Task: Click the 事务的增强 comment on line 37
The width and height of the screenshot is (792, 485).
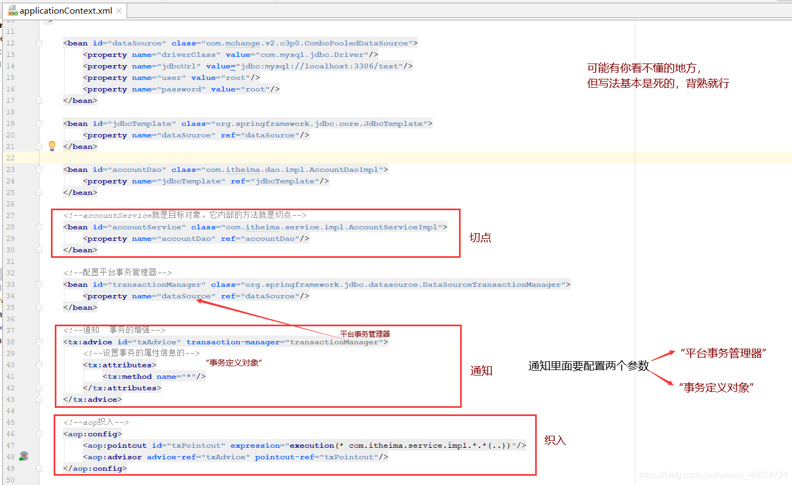Action: point(114,330)
